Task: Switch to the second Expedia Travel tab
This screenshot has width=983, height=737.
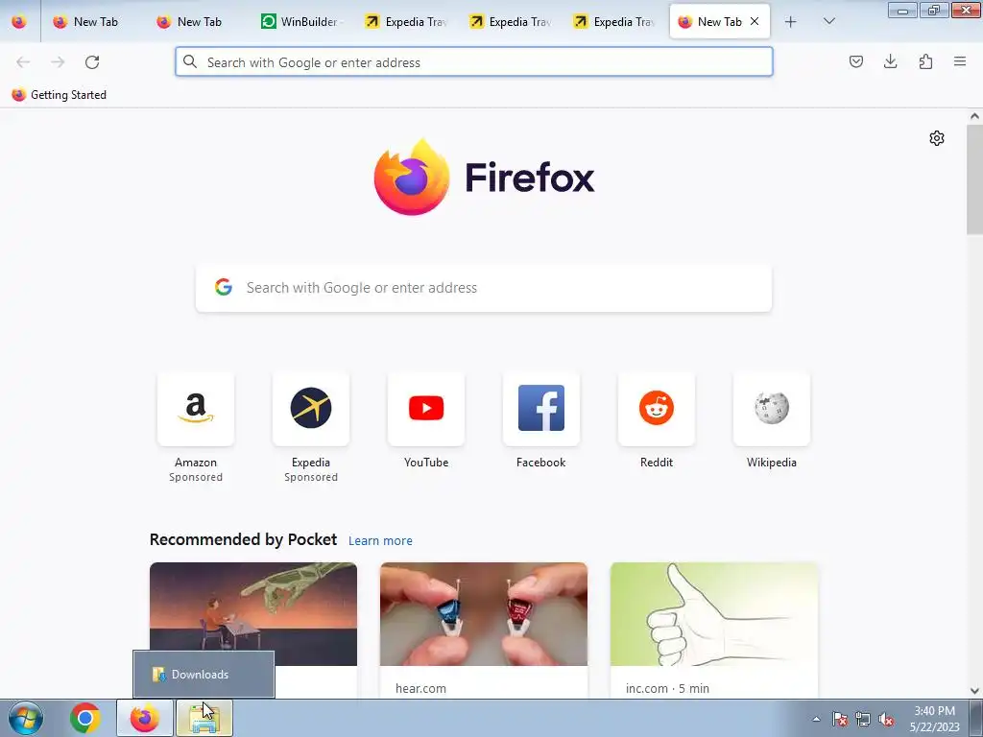Action: pos(509,22)
